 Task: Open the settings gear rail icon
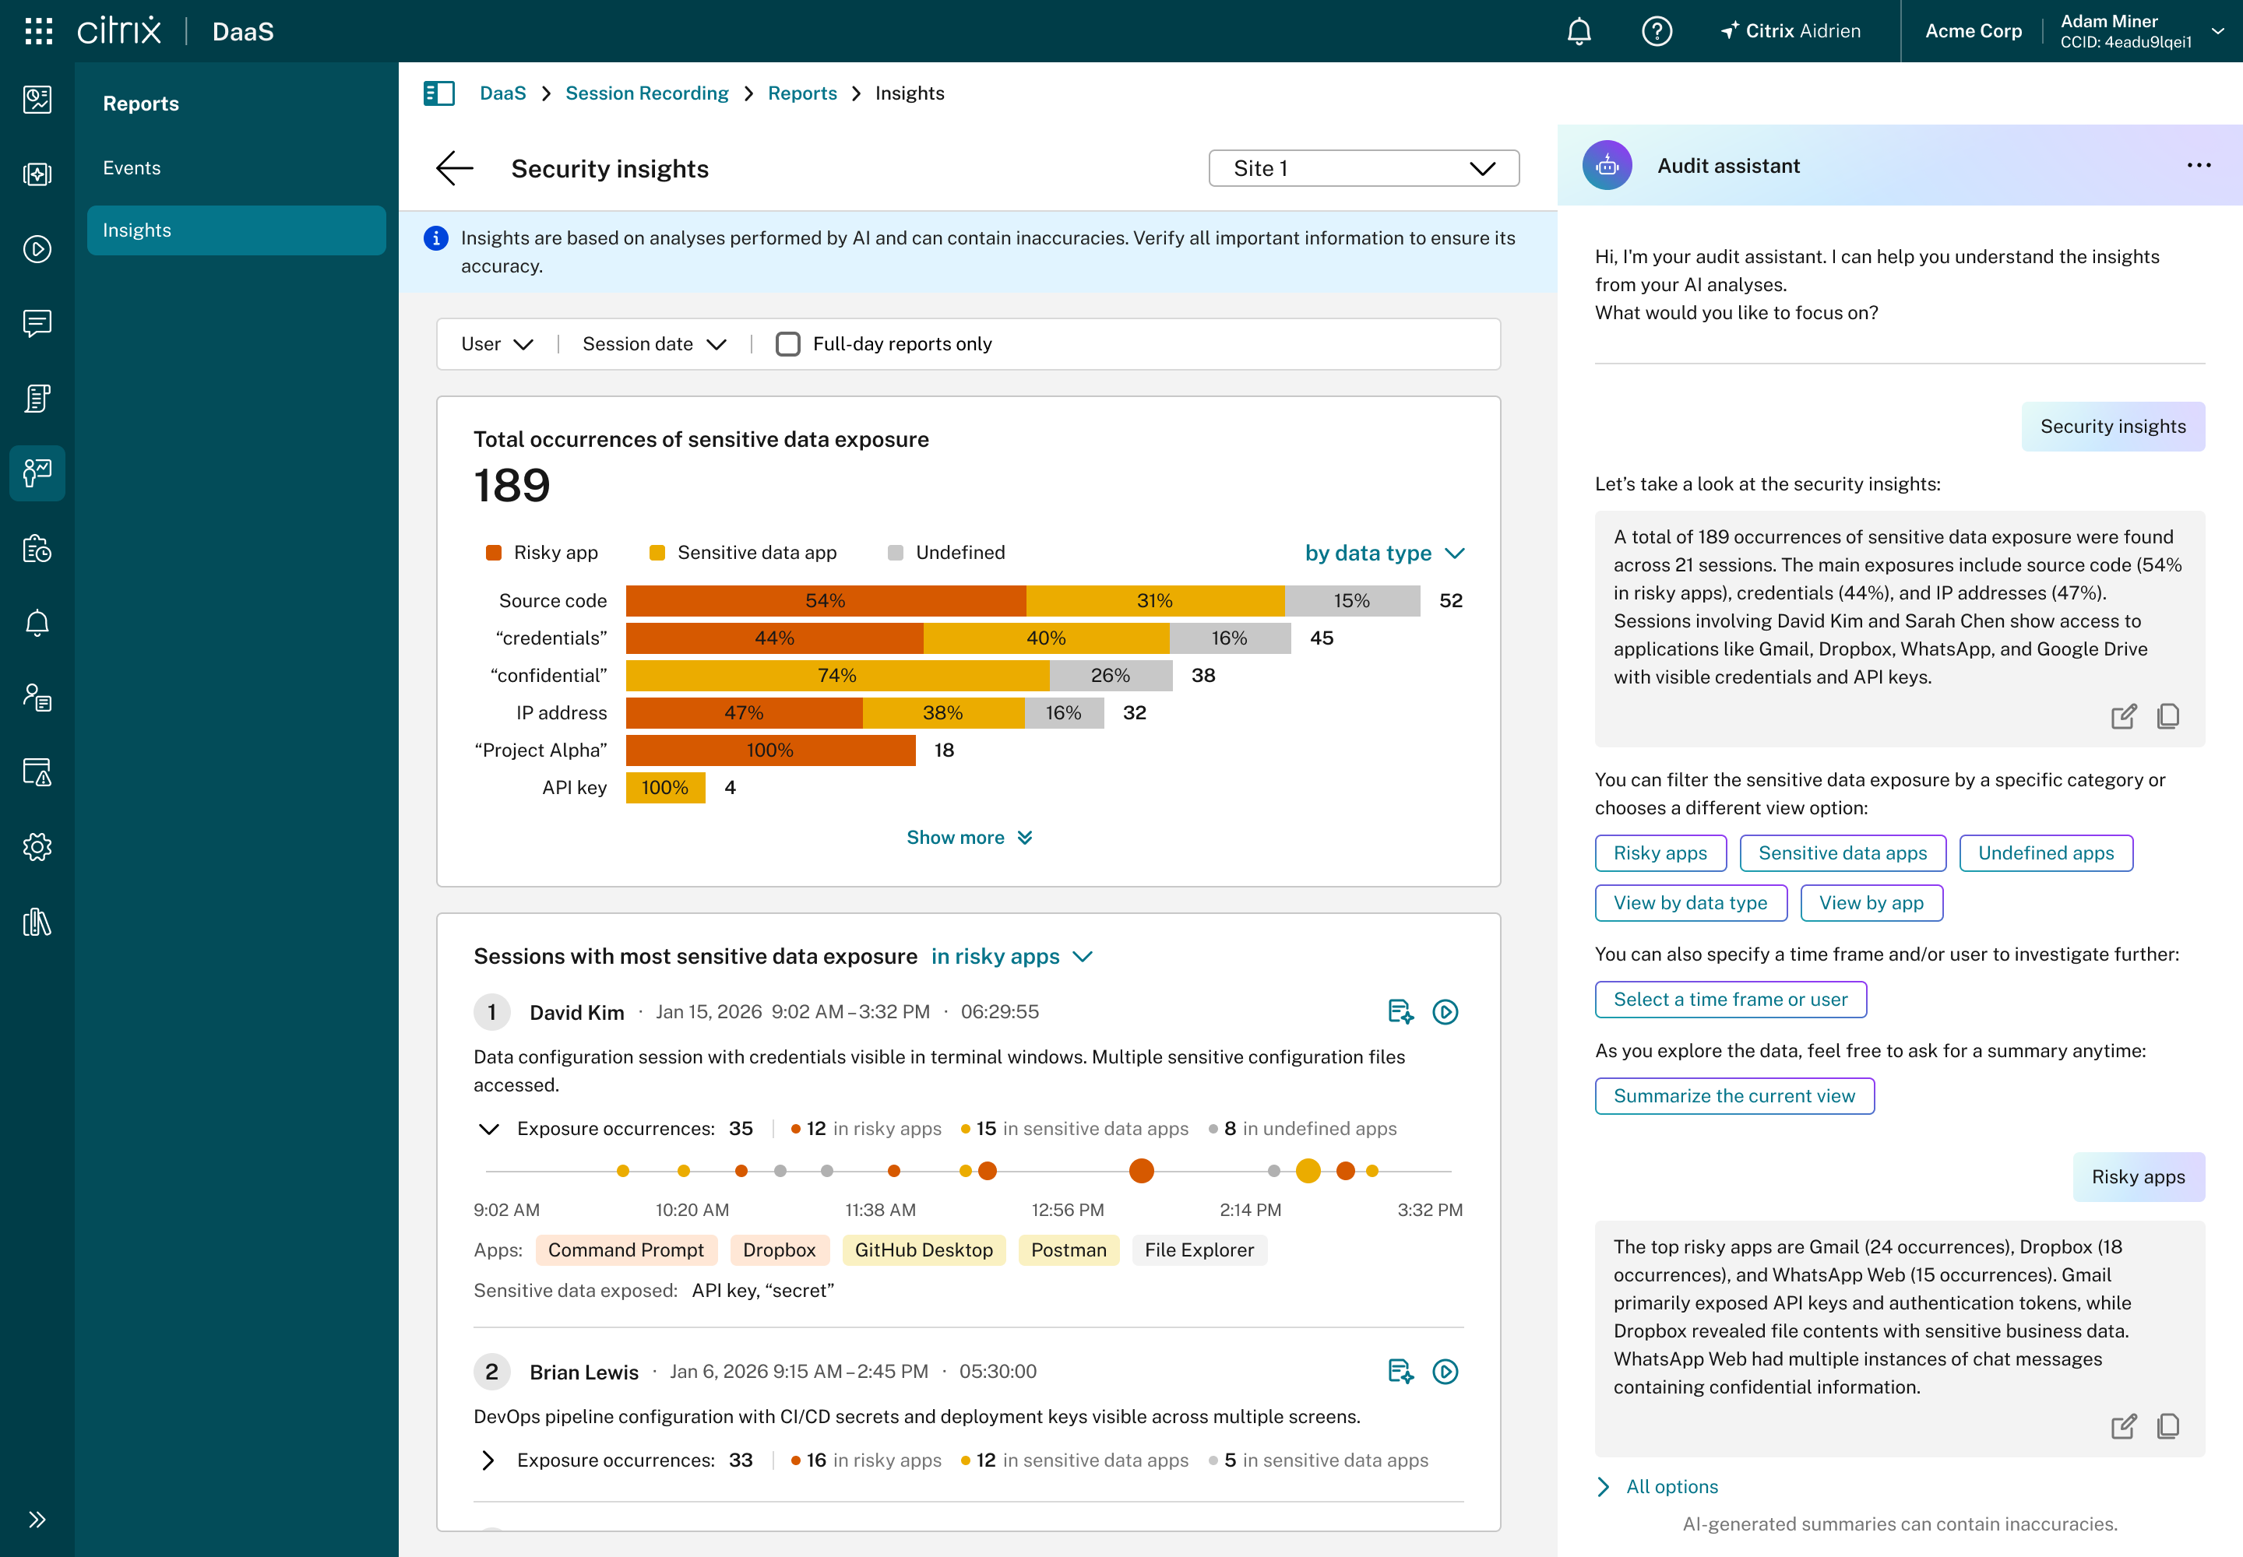pyautogui.click(x=37, y=847)
